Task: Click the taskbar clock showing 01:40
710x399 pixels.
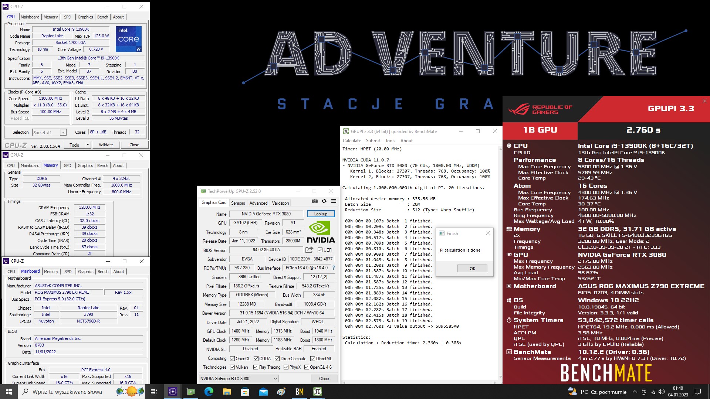Action: click(x=678, y=392)
